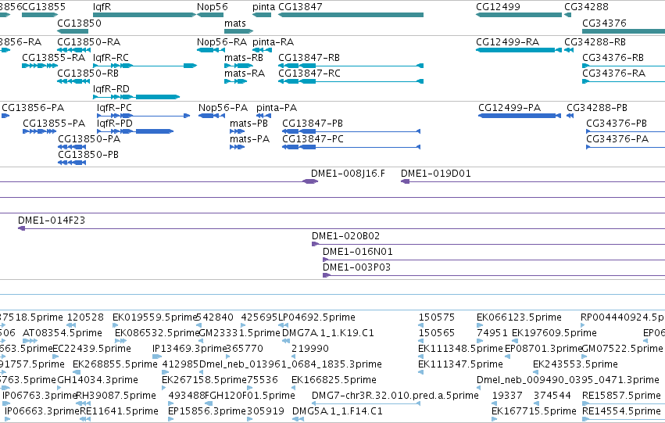Viewport: 665px width, 423px height.
Task: Click the CG34288 gene label
Action: 586,7
